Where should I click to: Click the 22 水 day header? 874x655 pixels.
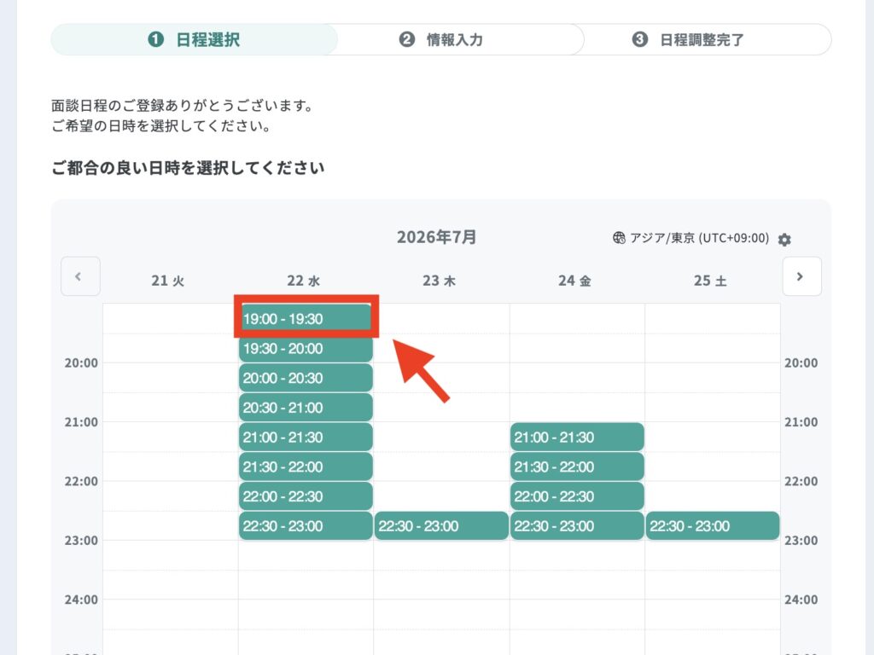point(304,281)
